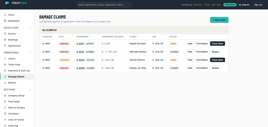Click agreement balance R -1 229,00
This screenshot has height=127, width=268.
[109, 52]
